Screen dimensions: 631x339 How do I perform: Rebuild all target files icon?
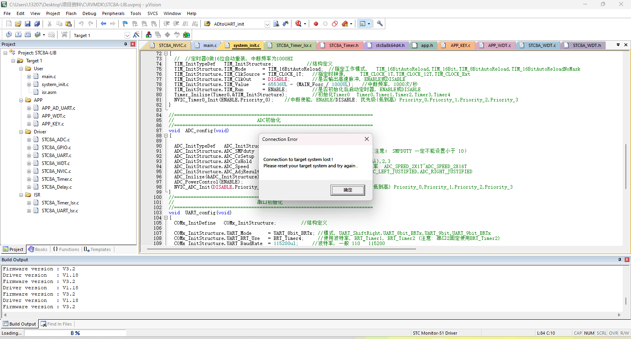28,35
